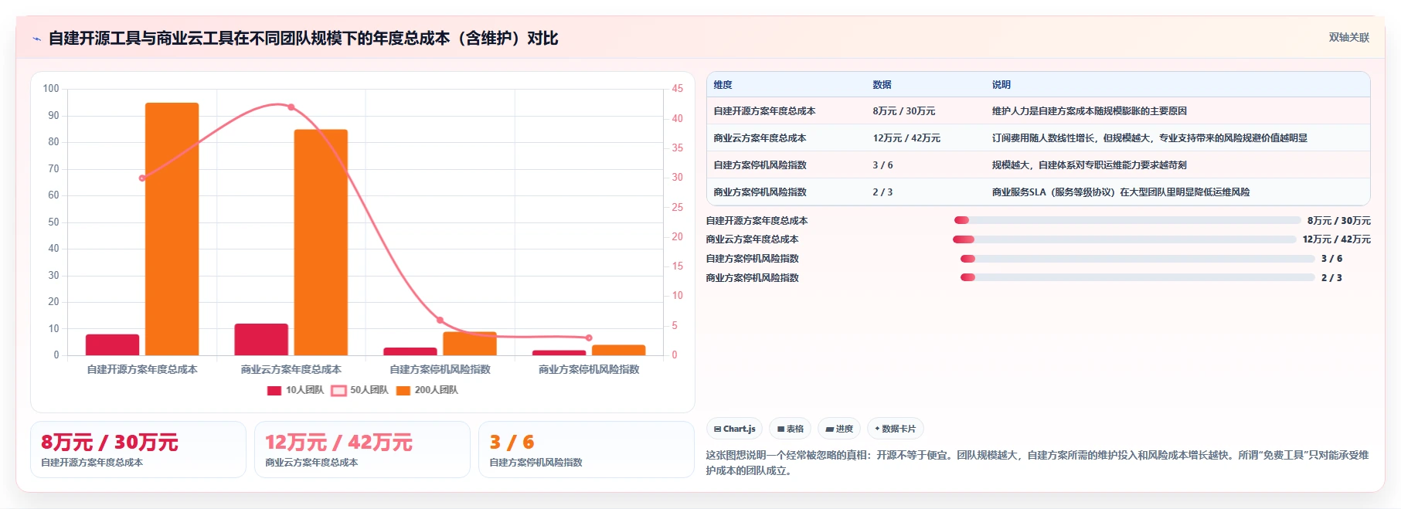Click the 说明 table column header

[x=1001, y=85]
